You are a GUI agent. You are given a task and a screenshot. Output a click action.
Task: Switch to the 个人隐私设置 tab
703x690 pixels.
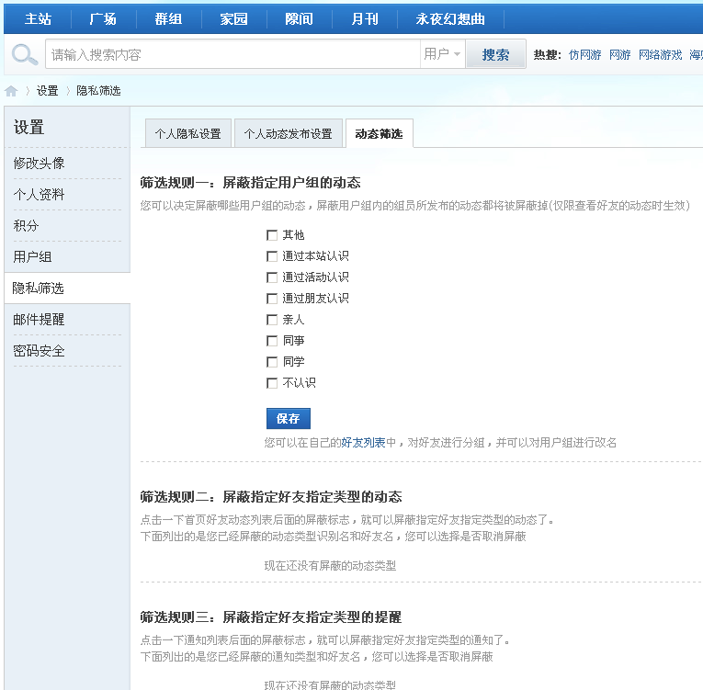click(x=188, y=133)
